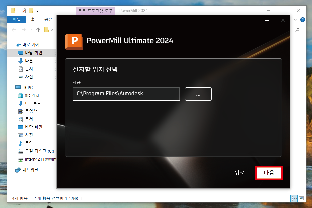Open 동영상 folder

[31, 111]
